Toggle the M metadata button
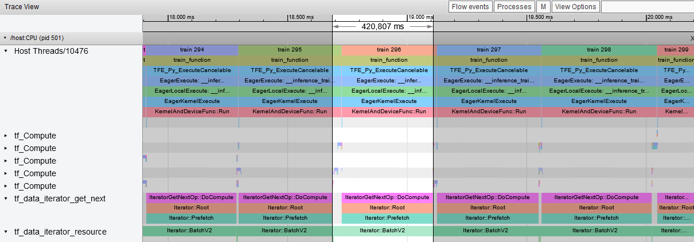Image resolution: width=694 pixels, height=242 pixels. 543,7
